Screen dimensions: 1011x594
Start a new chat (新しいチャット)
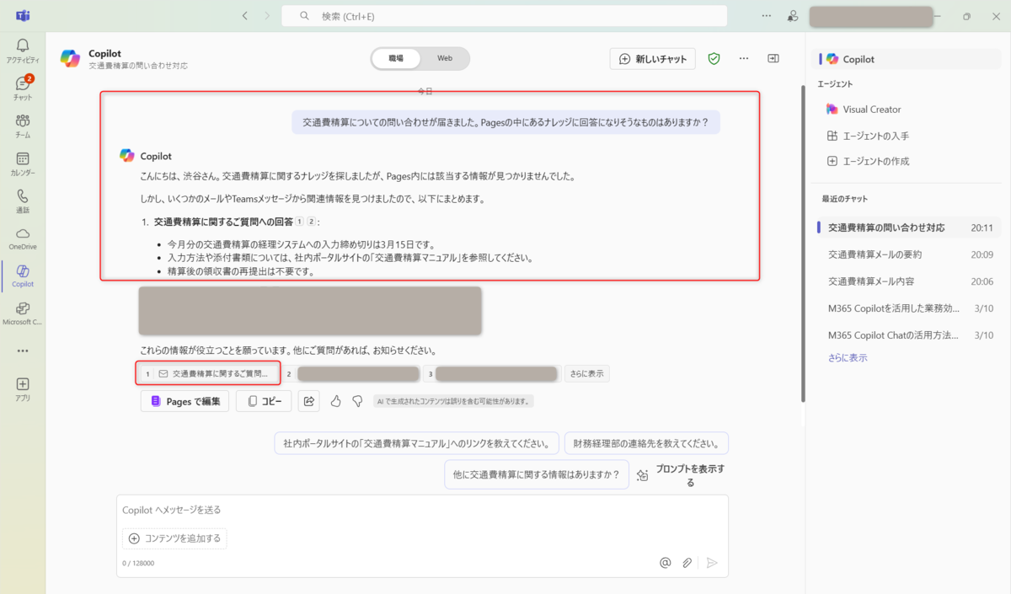coord(653,59)
